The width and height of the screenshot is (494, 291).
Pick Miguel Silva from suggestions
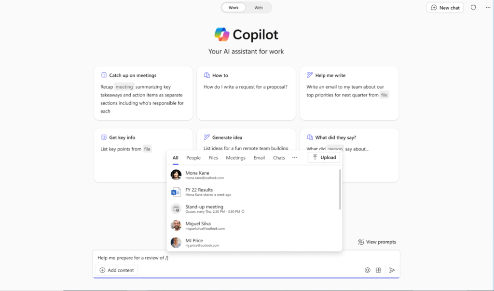coord(254,225)
